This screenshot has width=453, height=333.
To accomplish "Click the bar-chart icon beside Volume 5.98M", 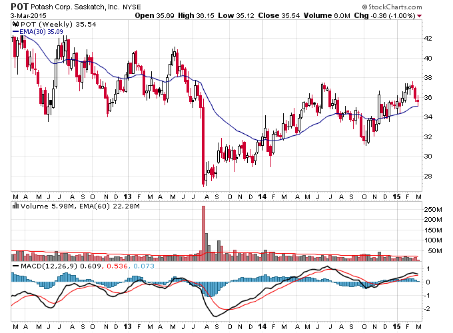I will tap(15, 206).
